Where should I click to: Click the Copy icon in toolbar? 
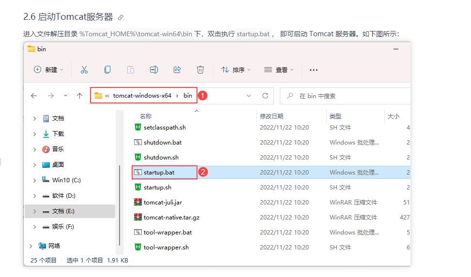(107, 70)
